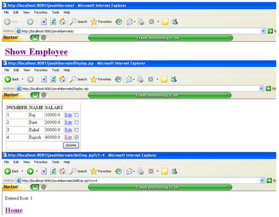
Task: Click Home icon in delEmp.jsp window toolbar
Action: click(62, 171)
